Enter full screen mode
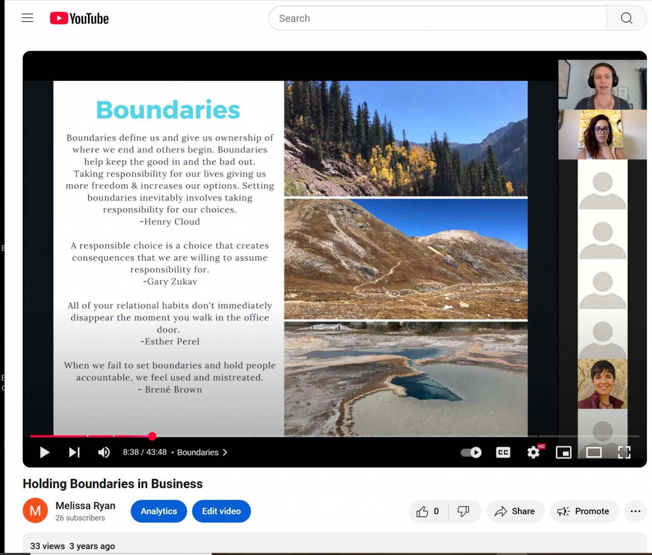652x555 pixels. click(x=624, y=452)
